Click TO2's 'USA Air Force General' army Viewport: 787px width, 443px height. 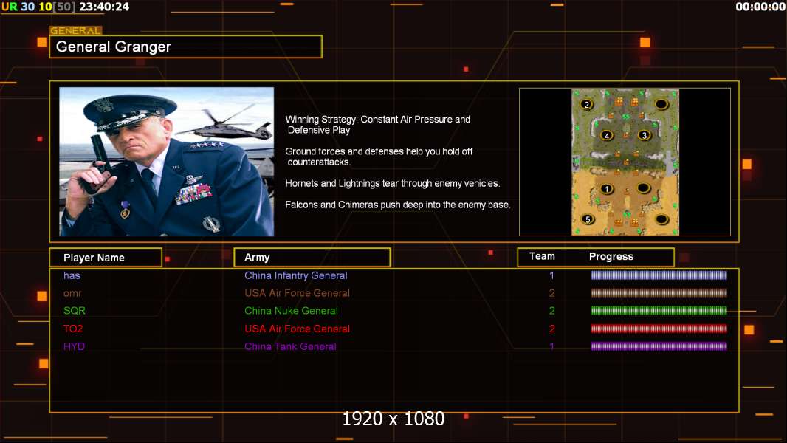tap(297, 329)
